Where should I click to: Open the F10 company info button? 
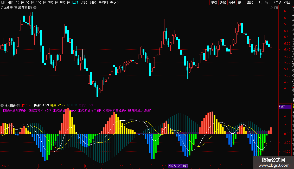coord(259,2)
